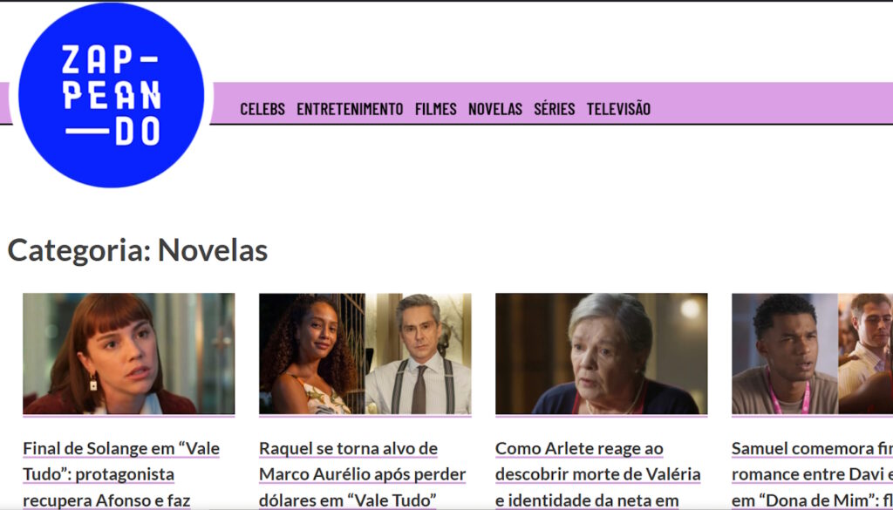Open the Celebs menu item

(262, 108)
